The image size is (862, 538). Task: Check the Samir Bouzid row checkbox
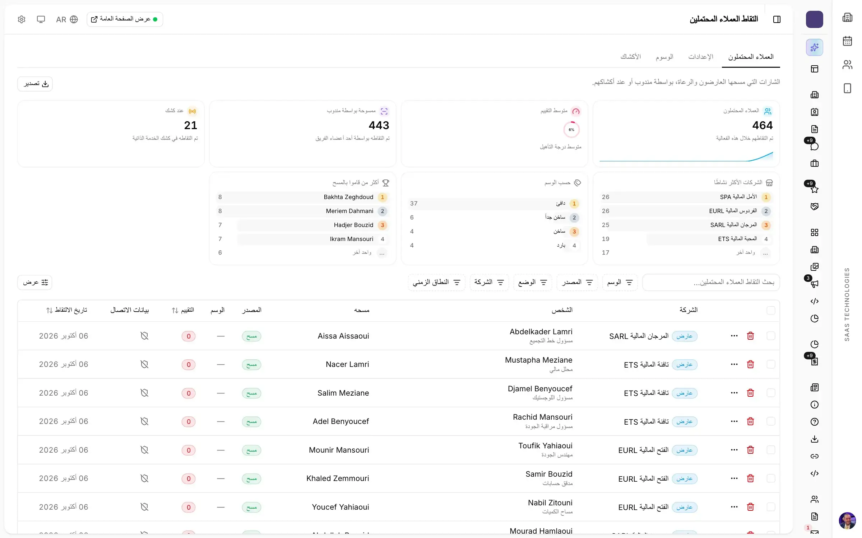(x=771, y=478)
